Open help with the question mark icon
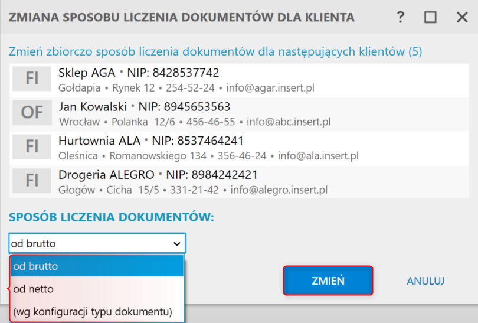 click(400, 17)
